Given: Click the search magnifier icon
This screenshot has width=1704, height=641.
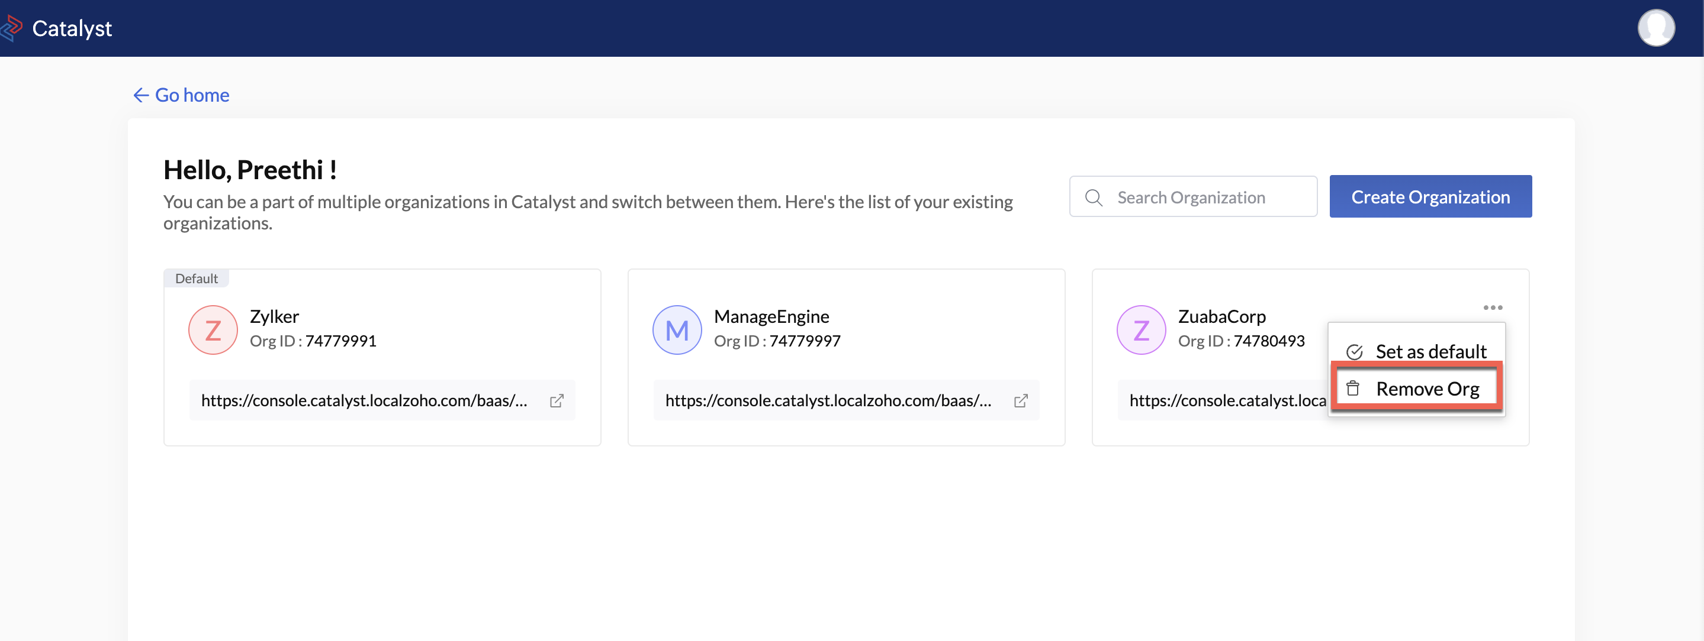Looking at the screenshot, I should pyautogui.click(x=1094, y=198).
